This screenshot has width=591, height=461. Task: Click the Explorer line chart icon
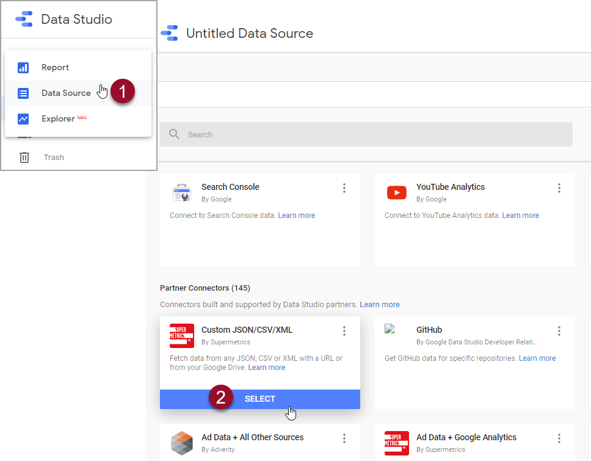[x=23, y=119]
